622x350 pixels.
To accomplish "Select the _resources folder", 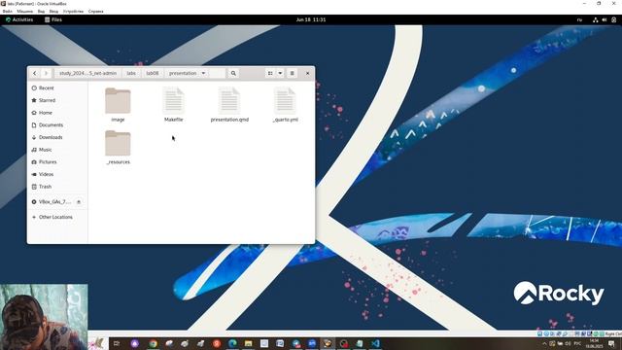I will [x=118, y=147].
